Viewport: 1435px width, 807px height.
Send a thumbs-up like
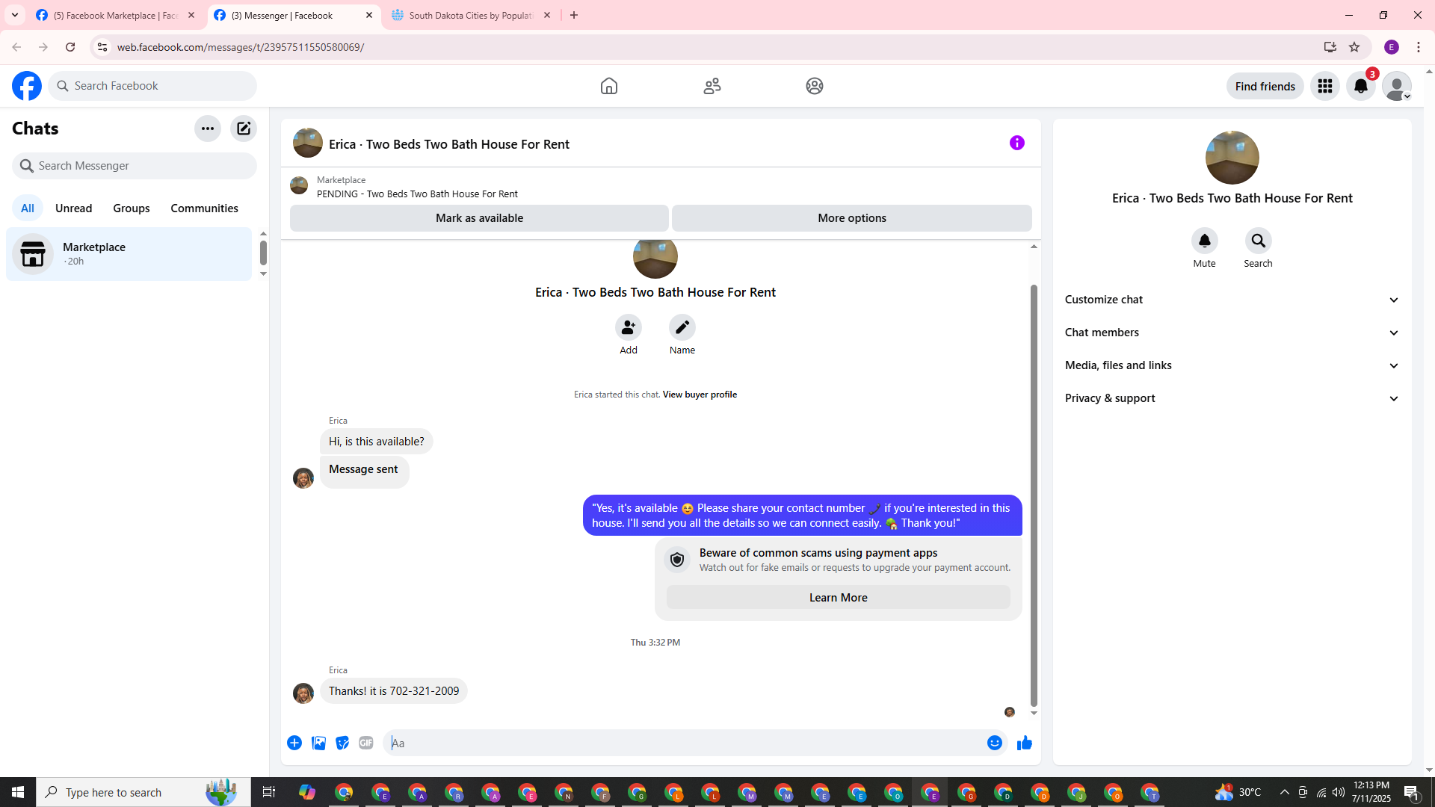pos(1025,743)
